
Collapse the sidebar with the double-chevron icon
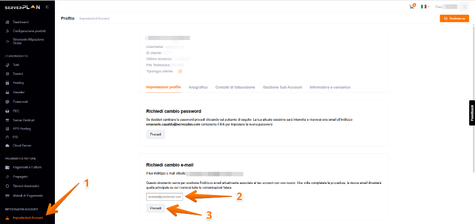(47, 7)
